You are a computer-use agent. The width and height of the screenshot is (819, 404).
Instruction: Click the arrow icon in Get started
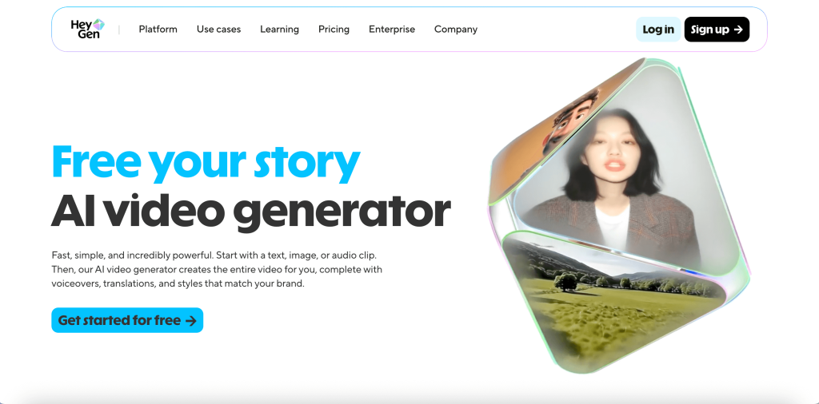click(x=190, y=321)
